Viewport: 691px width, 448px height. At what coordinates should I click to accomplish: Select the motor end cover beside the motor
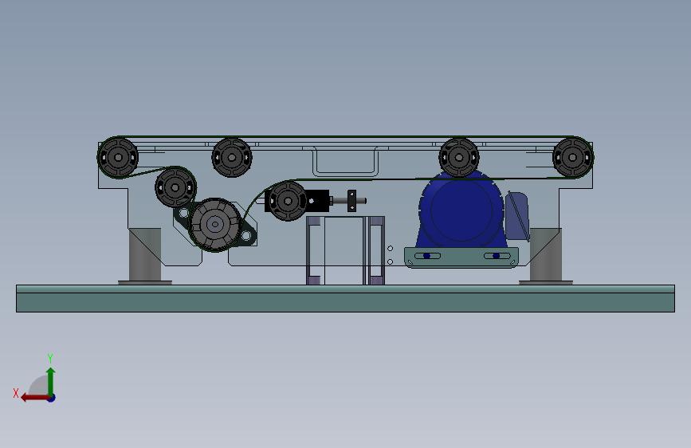[x=517, y=216]
